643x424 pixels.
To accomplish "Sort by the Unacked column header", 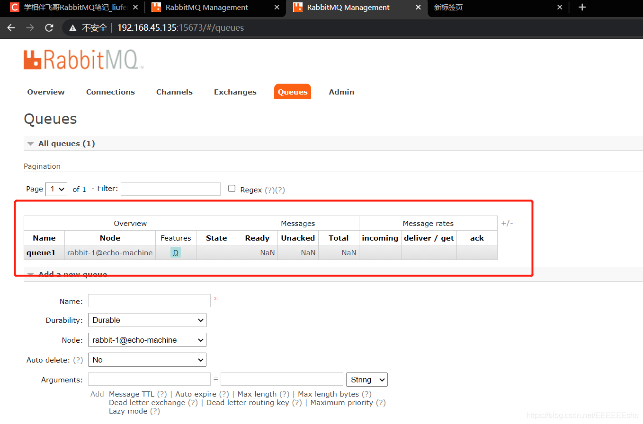I will click(298, 238).
